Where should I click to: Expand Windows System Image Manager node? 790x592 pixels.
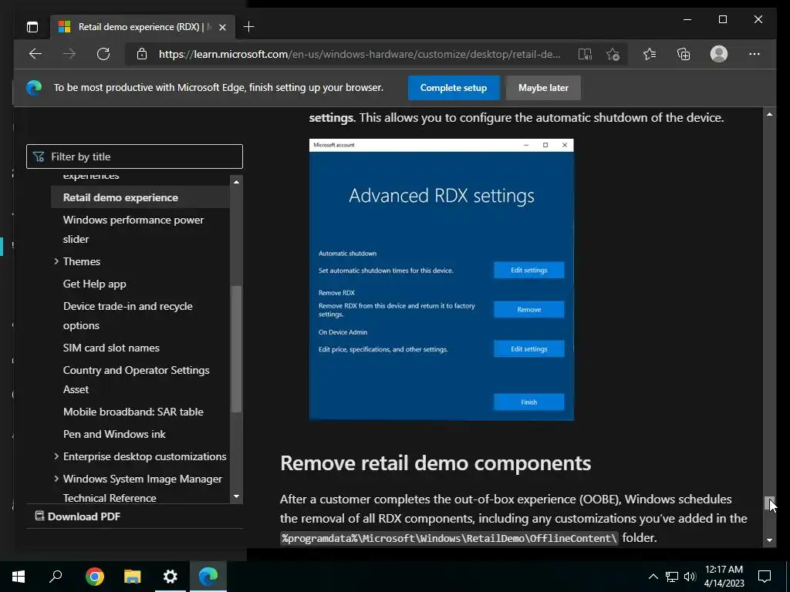coord(56,479)
